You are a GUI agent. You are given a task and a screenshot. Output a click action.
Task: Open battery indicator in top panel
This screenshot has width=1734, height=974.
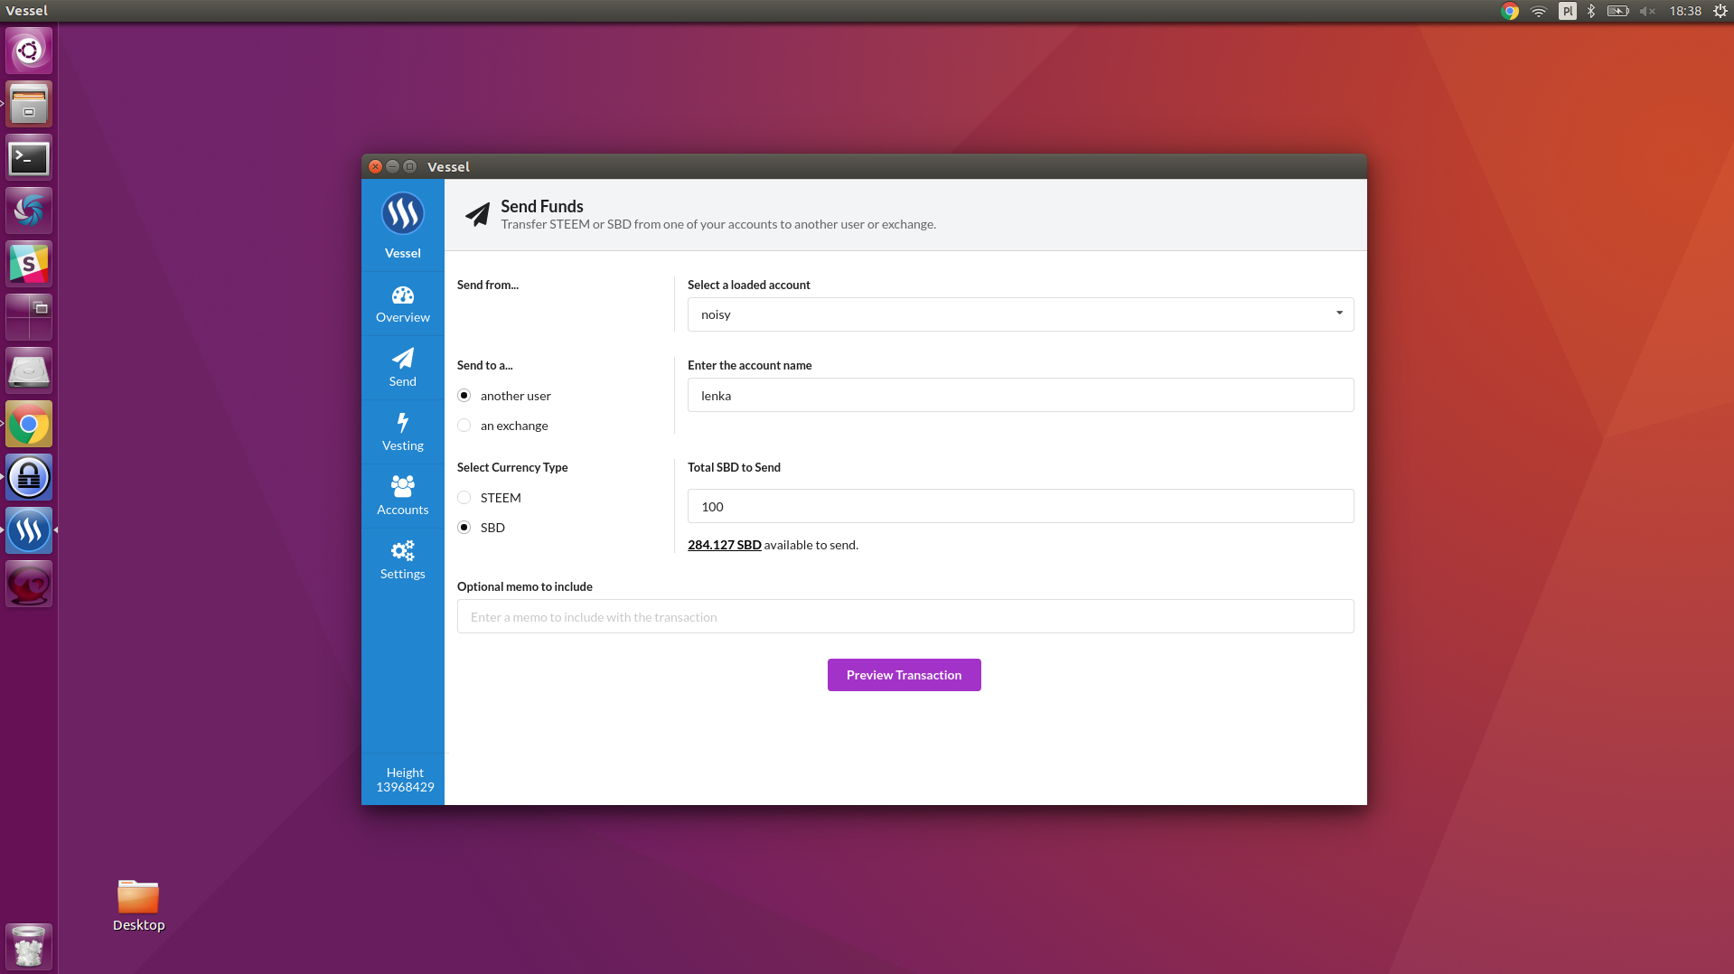click(1617, 11)
